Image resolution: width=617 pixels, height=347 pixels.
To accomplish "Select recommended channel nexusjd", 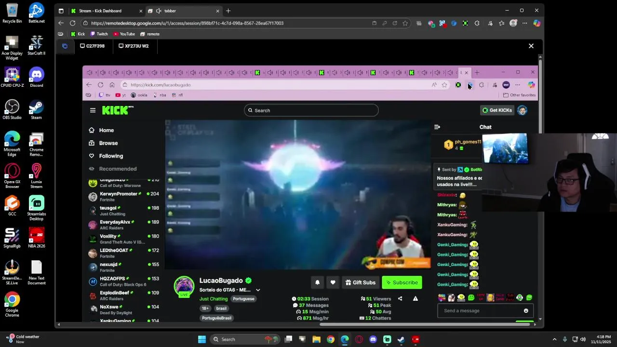I will 123,267.
